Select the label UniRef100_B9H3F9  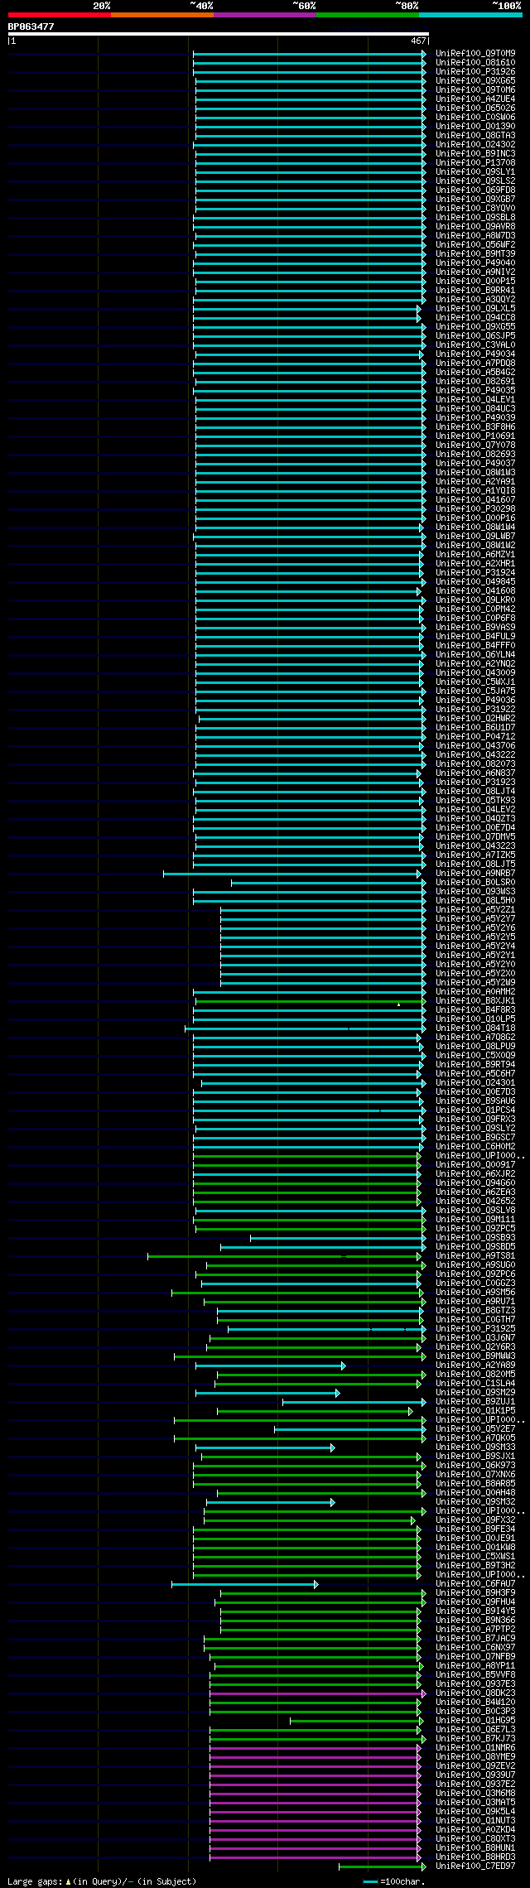click(x=475, y=1593)
